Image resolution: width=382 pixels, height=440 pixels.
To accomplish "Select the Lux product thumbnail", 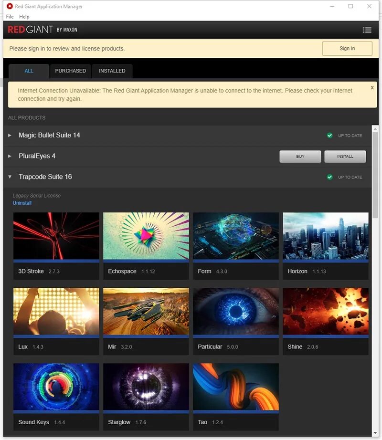I will click(x=56, y=311).
